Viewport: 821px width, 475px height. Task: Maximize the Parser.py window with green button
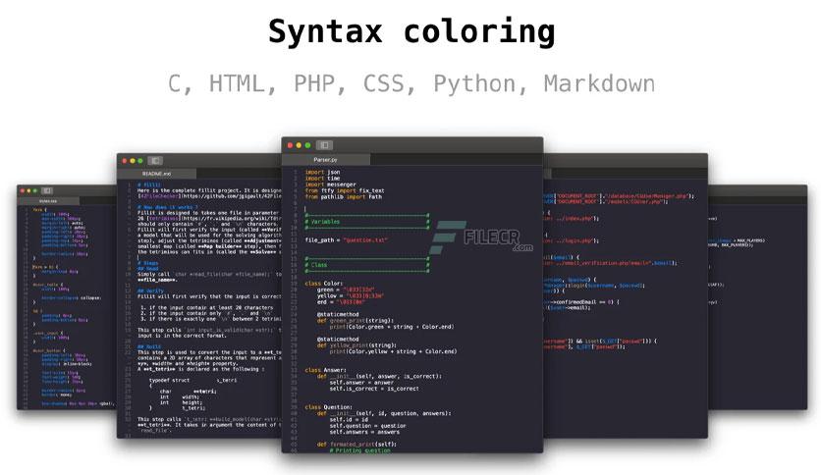click(x=308, y=145)
